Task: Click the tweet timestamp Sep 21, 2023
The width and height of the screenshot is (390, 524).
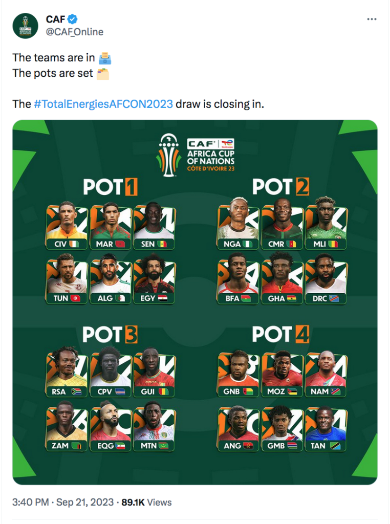Action: point(85,502)
